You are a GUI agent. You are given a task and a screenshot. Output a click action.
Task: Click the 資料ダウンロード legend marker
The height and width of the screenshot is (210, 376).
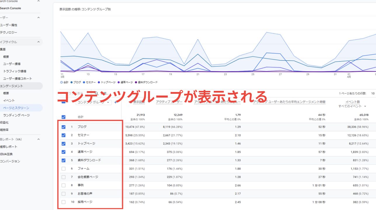[x=136, y=82]
